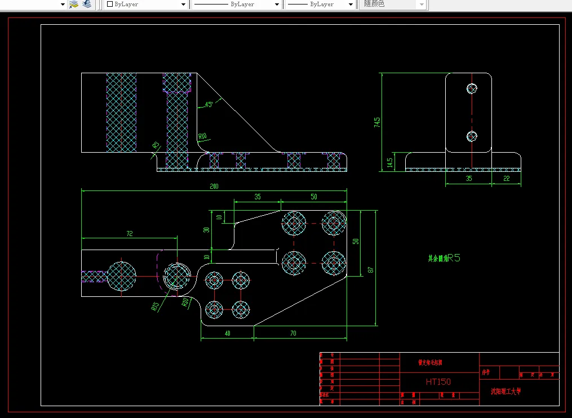This screenshot has height=418, width=572.
Task: Open the ByLayer color control dropdown
Action: tap(146, 5)
